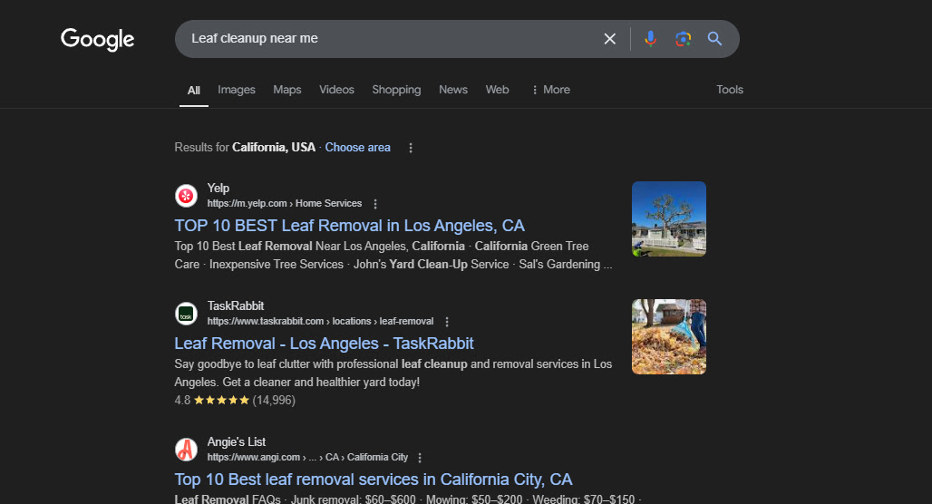The image size is (932, 504).
Task: Open the Tools search options
Action: point(729,90)
